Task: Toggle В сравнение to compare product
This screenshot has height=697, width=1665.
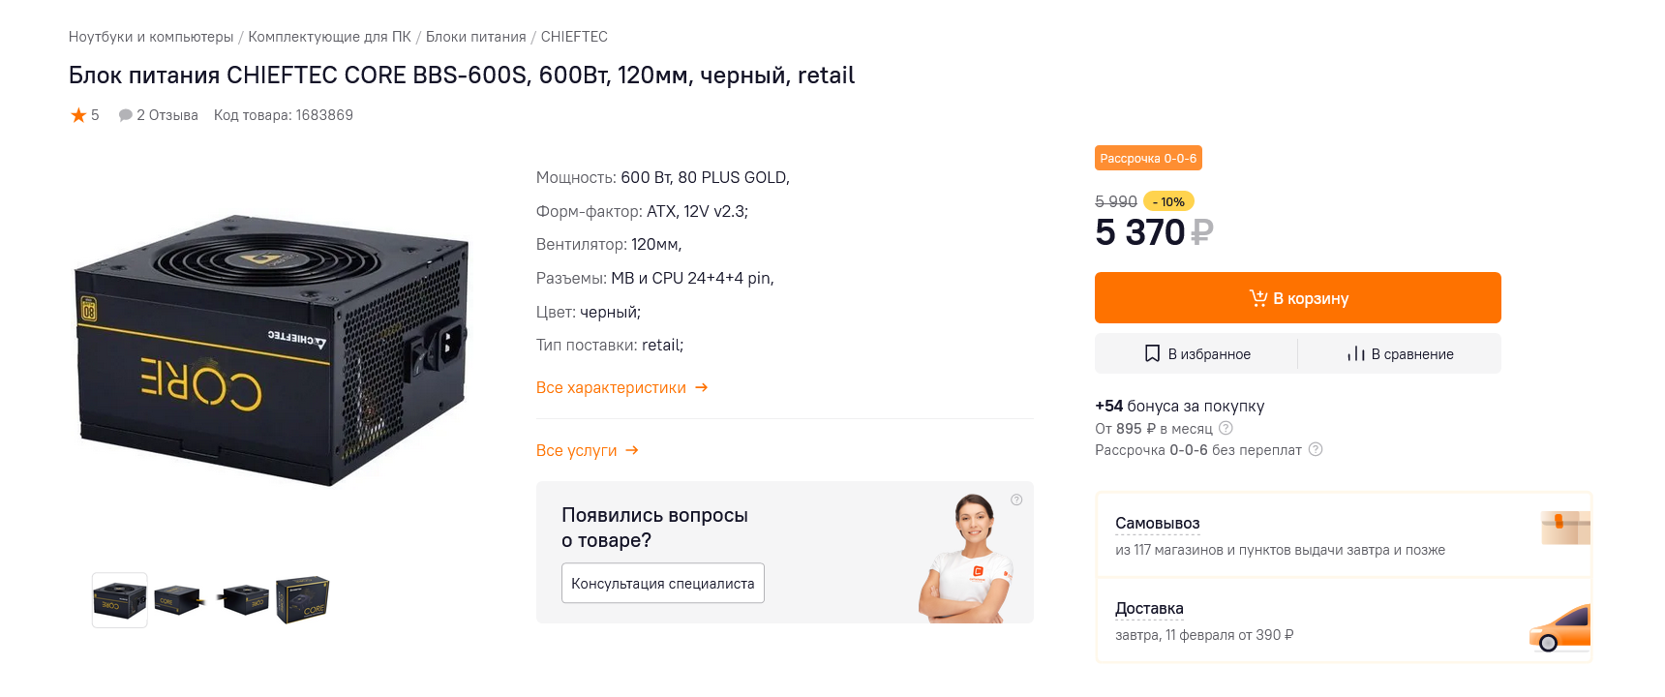Action: coord(1400,354)
